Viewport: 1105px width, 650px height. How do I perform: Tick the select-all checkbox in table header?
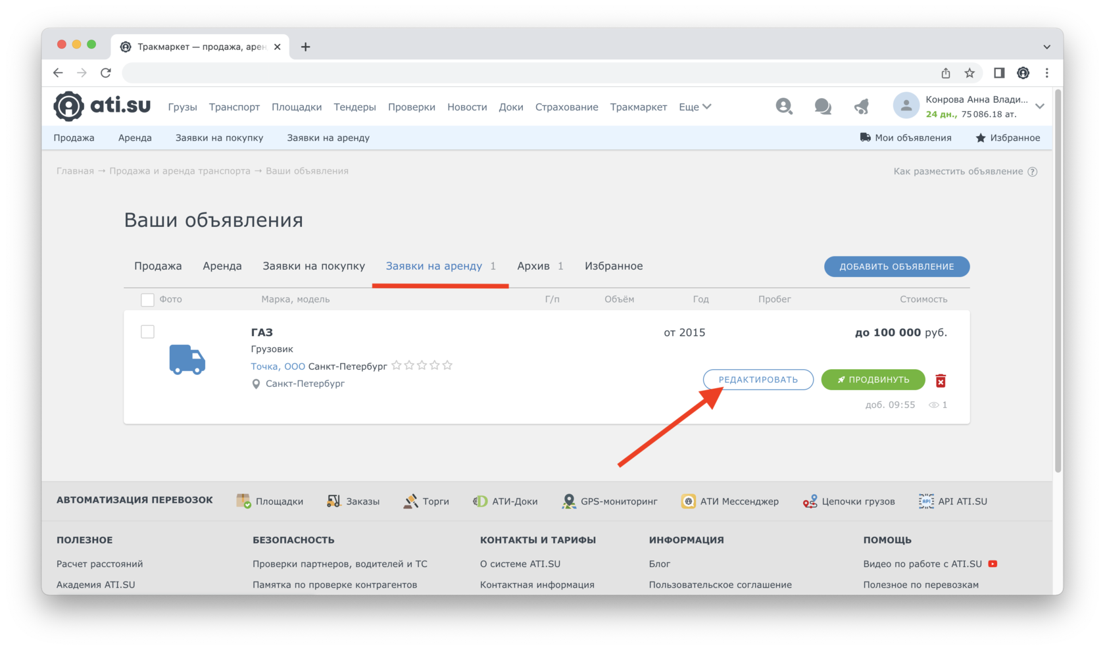click(x=147, y=300)
